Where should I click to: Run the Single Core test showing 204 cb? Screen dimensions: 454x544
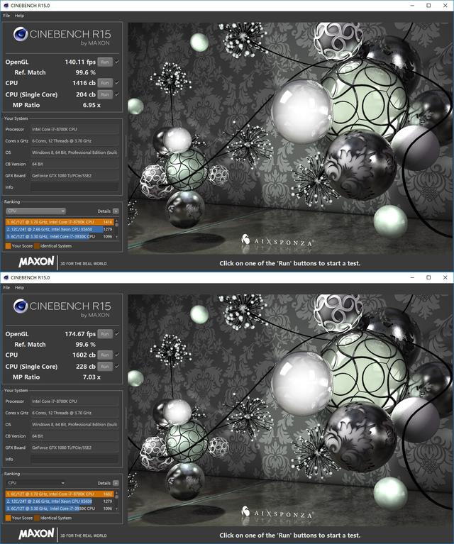pyautogui.click(x=105, y=94)
